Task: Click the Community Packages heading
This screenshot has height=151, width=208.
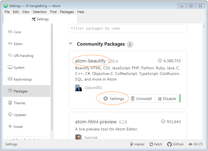Action: click(101, 44)
